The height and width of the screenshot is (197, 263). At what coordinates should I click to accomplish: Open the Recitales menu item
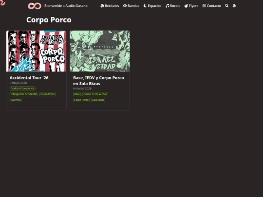110,6
